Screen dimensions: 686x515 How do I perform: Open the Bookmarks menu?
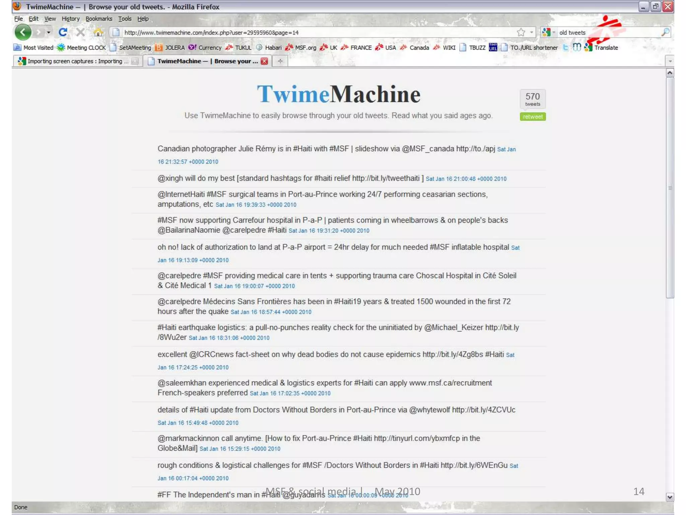pyautogui.click(x=99, y=19)
